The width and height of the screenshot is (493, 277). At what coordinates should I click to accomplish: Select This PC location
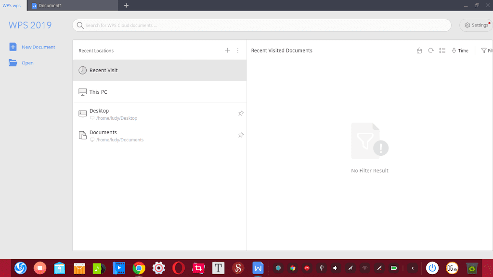160,92
